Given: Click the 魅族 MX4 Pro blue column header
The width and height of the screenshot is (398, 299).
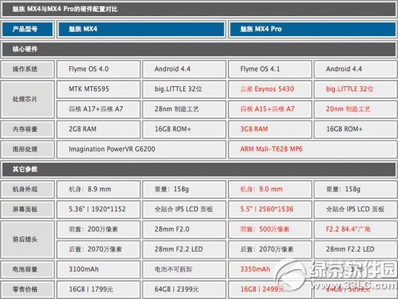Looking at the screenshot, I should point(313,29).
